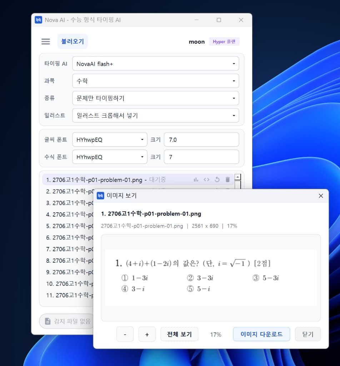Close the 이미지 보기 dialog with X
The width and height of the screenshot is (340, 366).
tap(321, 196)
